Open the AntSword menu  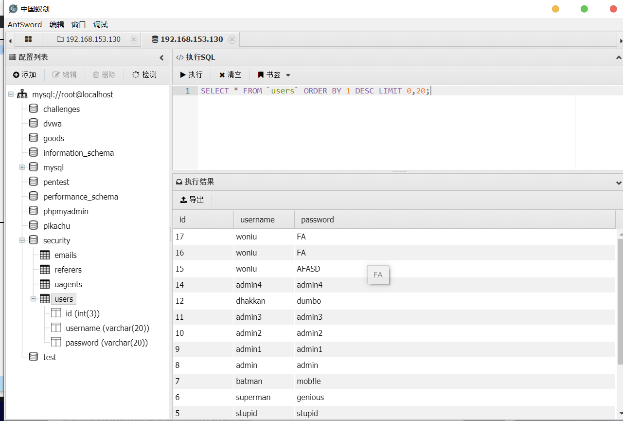click(25, 24)
